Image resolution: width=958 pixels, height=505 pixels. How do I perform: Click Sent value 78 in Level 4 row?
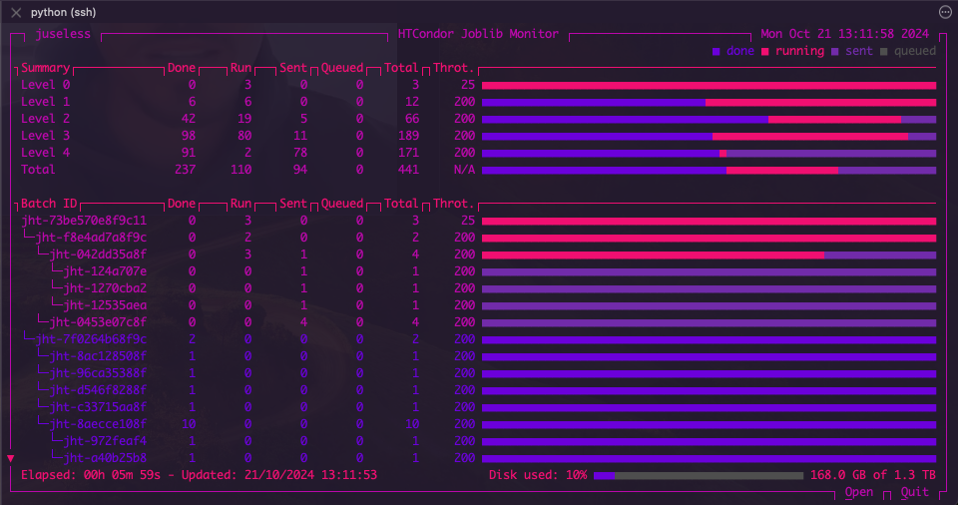300,153
